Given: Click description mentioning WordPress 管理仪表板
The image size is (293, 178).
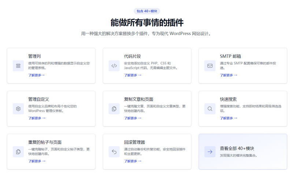Looking at the screenshot, I should coord(52,109).
